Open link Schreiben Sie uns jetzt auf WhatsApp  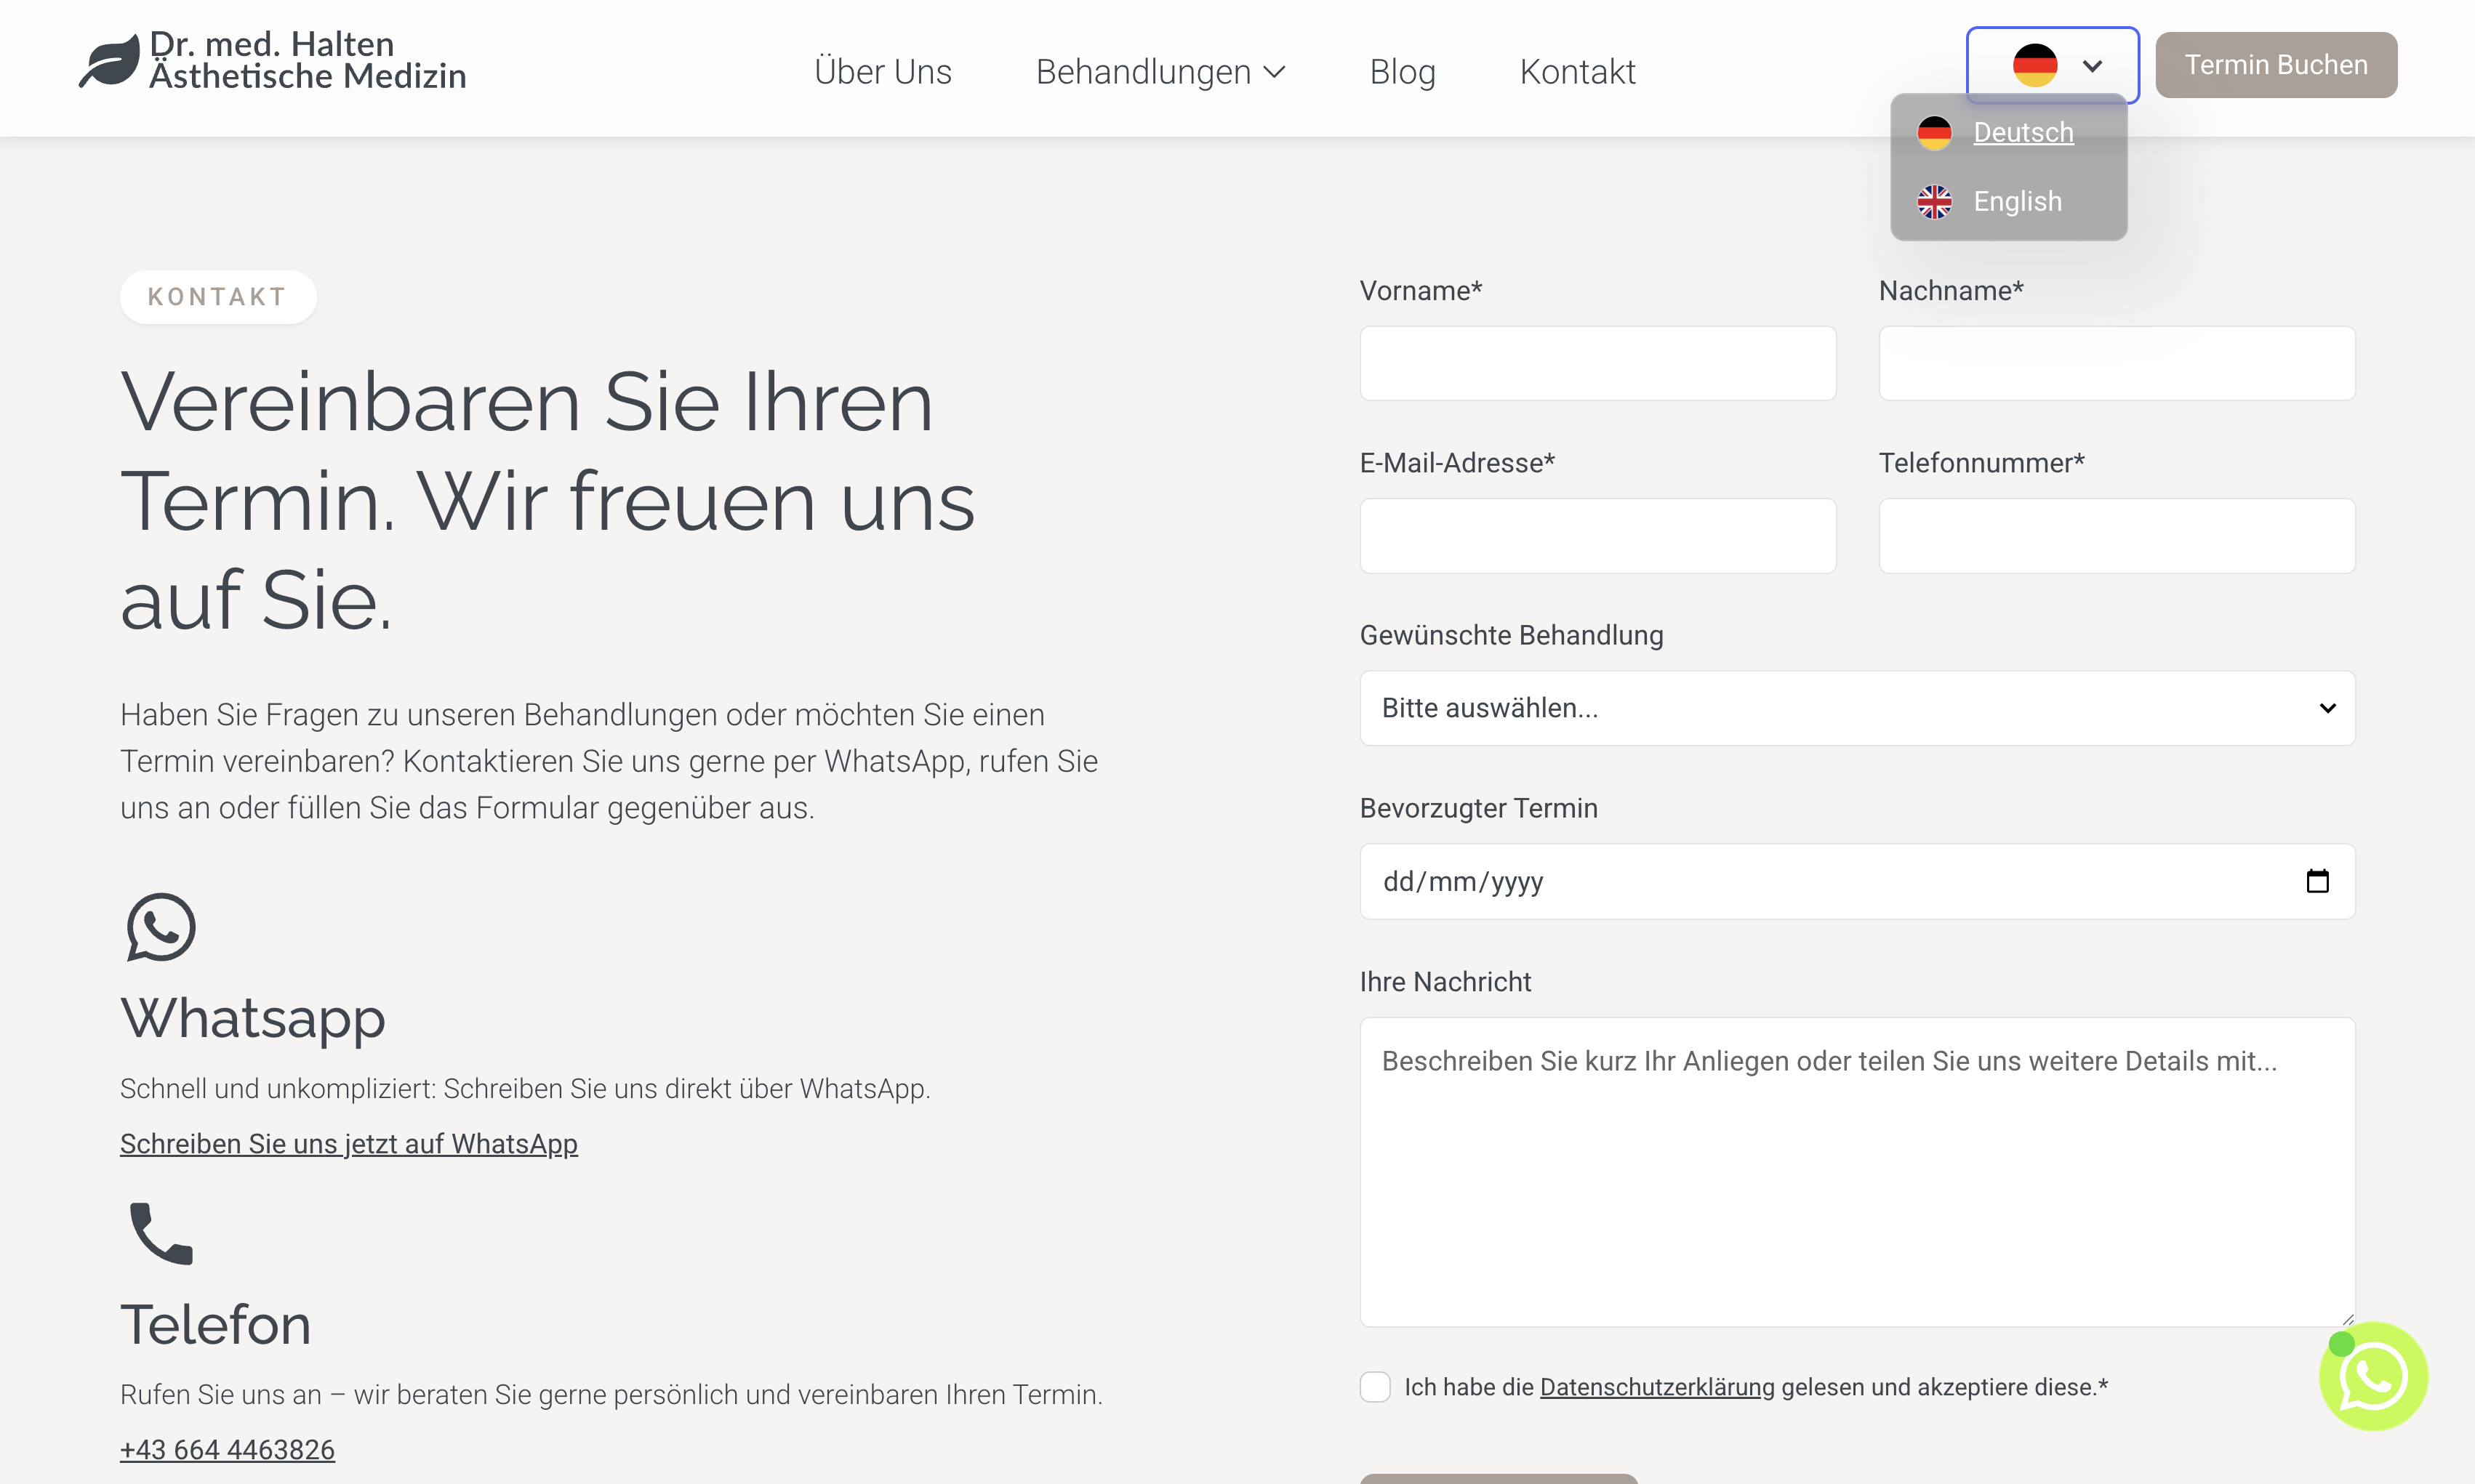coord(348,1144)
